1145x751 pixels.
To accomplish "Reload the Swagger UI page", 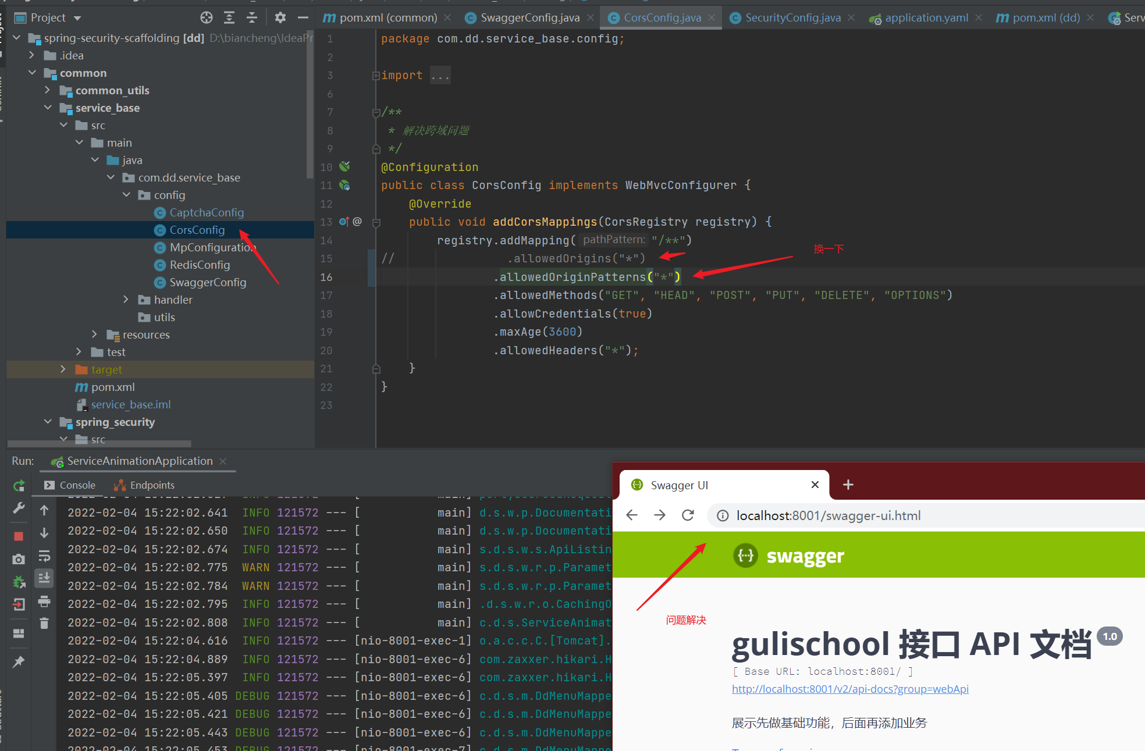I will point(688,515).
